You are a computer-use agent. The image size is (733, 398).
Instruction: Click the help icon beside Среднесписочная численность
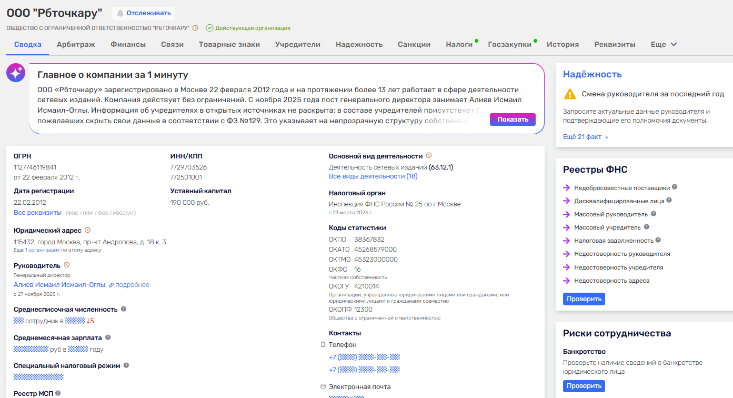click(x=124, y=309)
